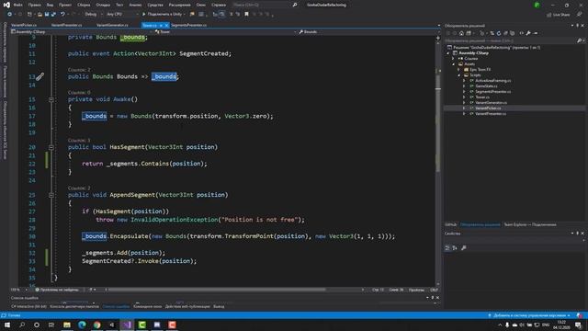588x331 pixels.
Task: Toggle auto-hide pin on Properties panel
Action: click(578, 233)
